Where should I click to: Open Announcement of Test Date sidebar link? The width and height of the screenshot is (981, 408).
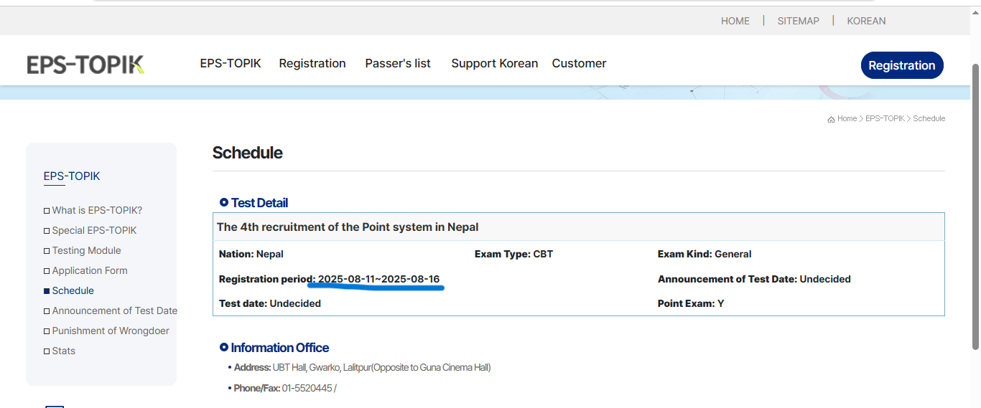tap(114, 310)
